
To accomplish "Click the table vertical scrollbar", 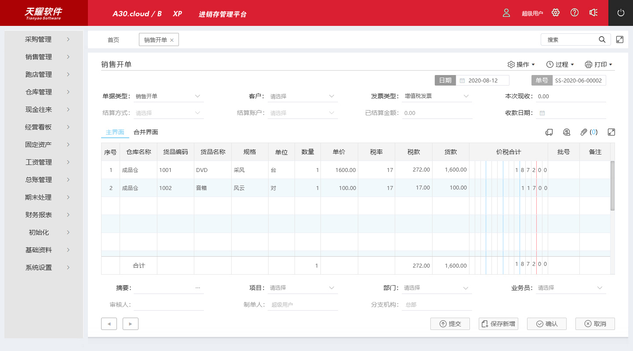I will click(x=612, y=186).
